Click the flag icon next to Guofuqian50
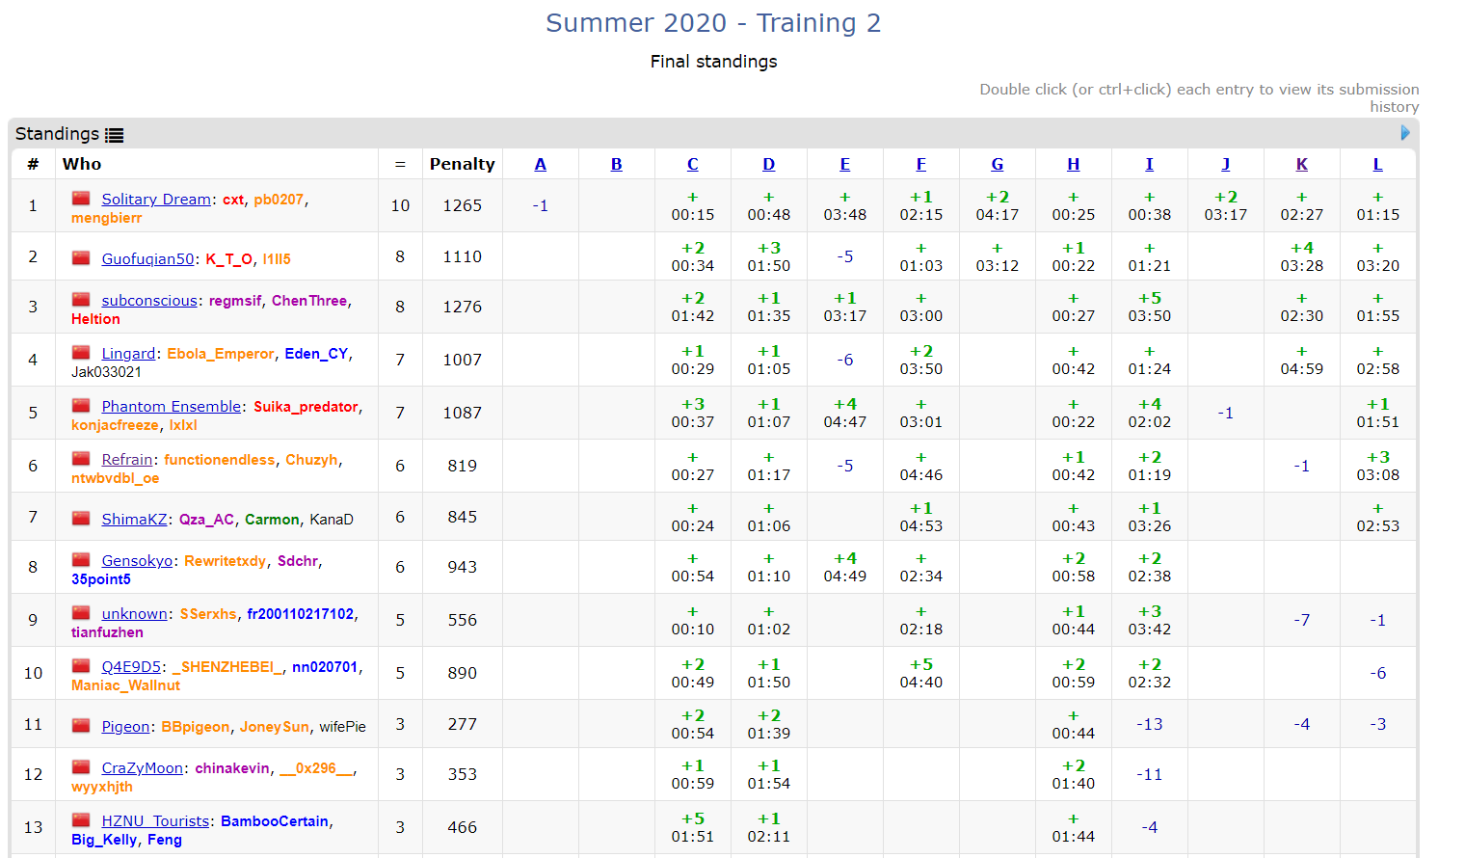Viewport: 1465px width, 858px height. pyautogui.click(x=81, y=258)
